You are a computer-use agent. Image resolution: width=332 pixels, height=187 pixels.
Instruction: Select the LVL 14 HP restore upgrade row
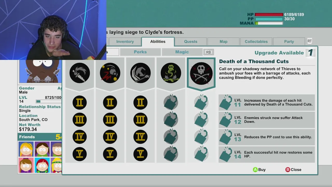coord(267,154)
